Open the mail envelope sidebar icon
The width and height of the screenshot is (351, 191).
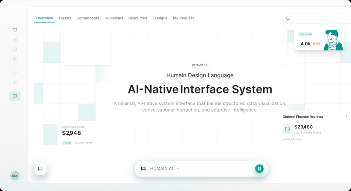coord(15,49)
